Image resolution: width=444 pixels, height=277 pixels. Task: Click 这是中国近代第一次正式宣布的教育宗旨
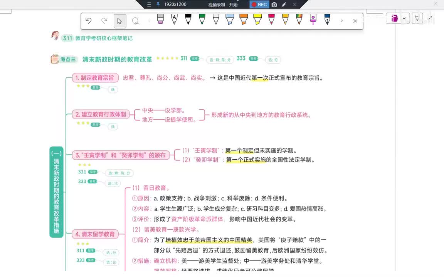click(271, 78)
